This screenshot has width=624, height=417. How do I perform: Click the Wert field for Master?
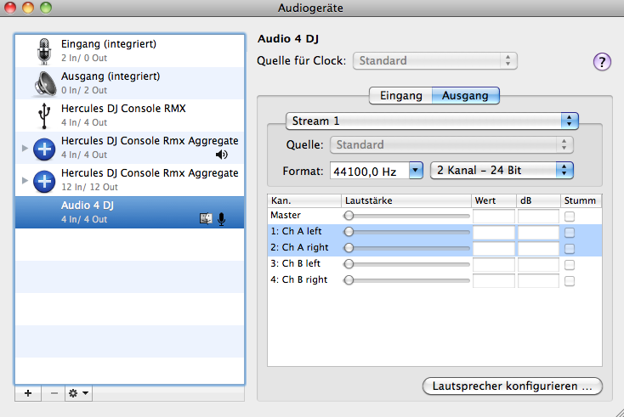click(493, 217)
